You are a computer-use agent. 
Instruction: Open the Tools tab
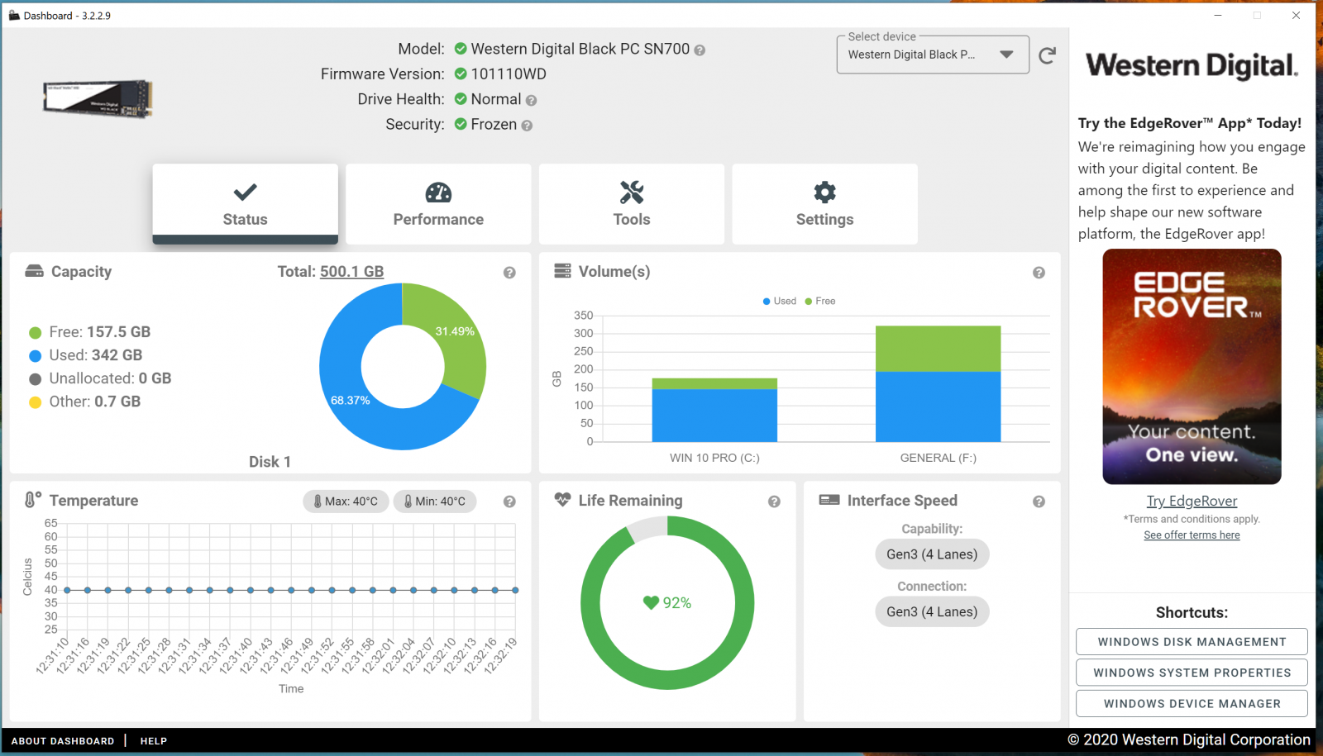pyautogui.click(x=632, y=204)
